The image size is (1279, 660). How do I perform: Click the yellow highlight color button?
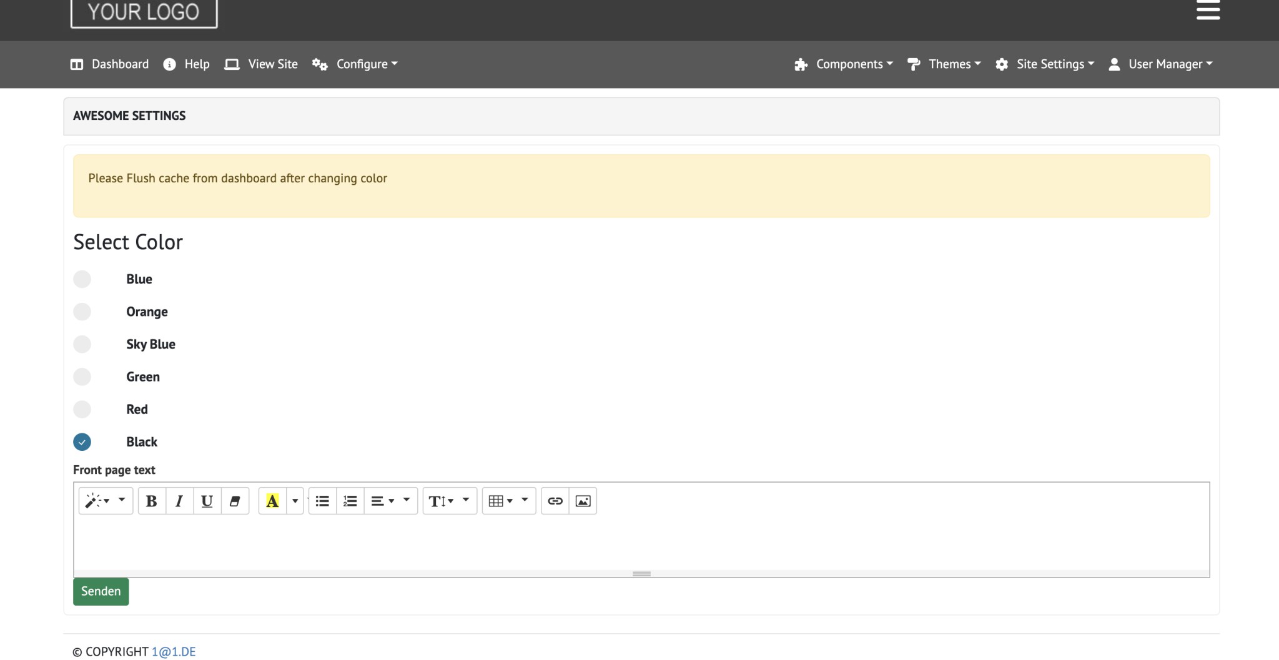click(x=272, y=501)
